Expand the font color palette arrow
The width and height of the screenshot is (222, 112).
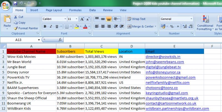(89, 26)
